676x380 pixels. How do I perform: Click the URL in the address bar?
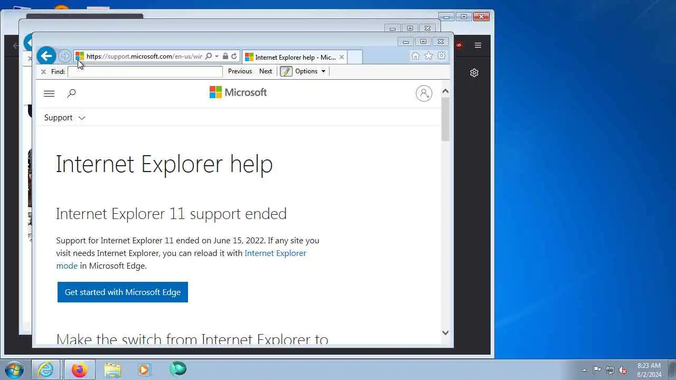[x=144, y=56]
